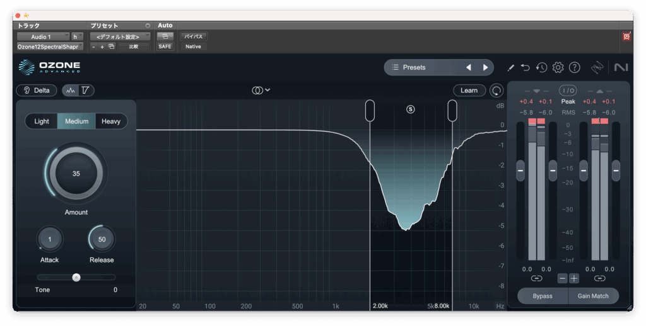Open the help question mark icon
646x326 pixels.
tap(574, 67)
